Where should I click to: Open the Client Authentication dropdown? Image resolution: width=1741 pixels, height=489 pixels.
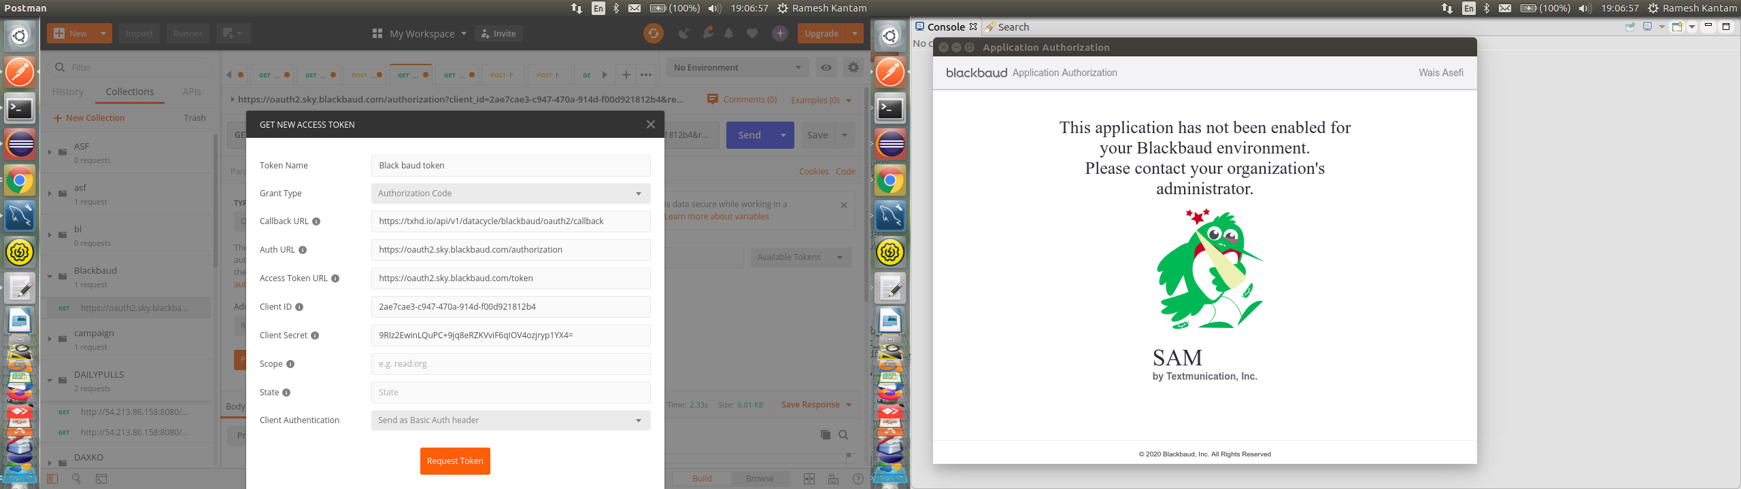point(511,420)
